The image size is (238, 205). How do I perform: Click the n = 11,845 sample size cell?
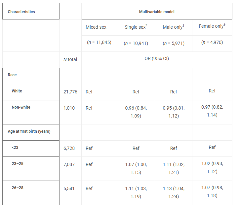coord(99,43)
